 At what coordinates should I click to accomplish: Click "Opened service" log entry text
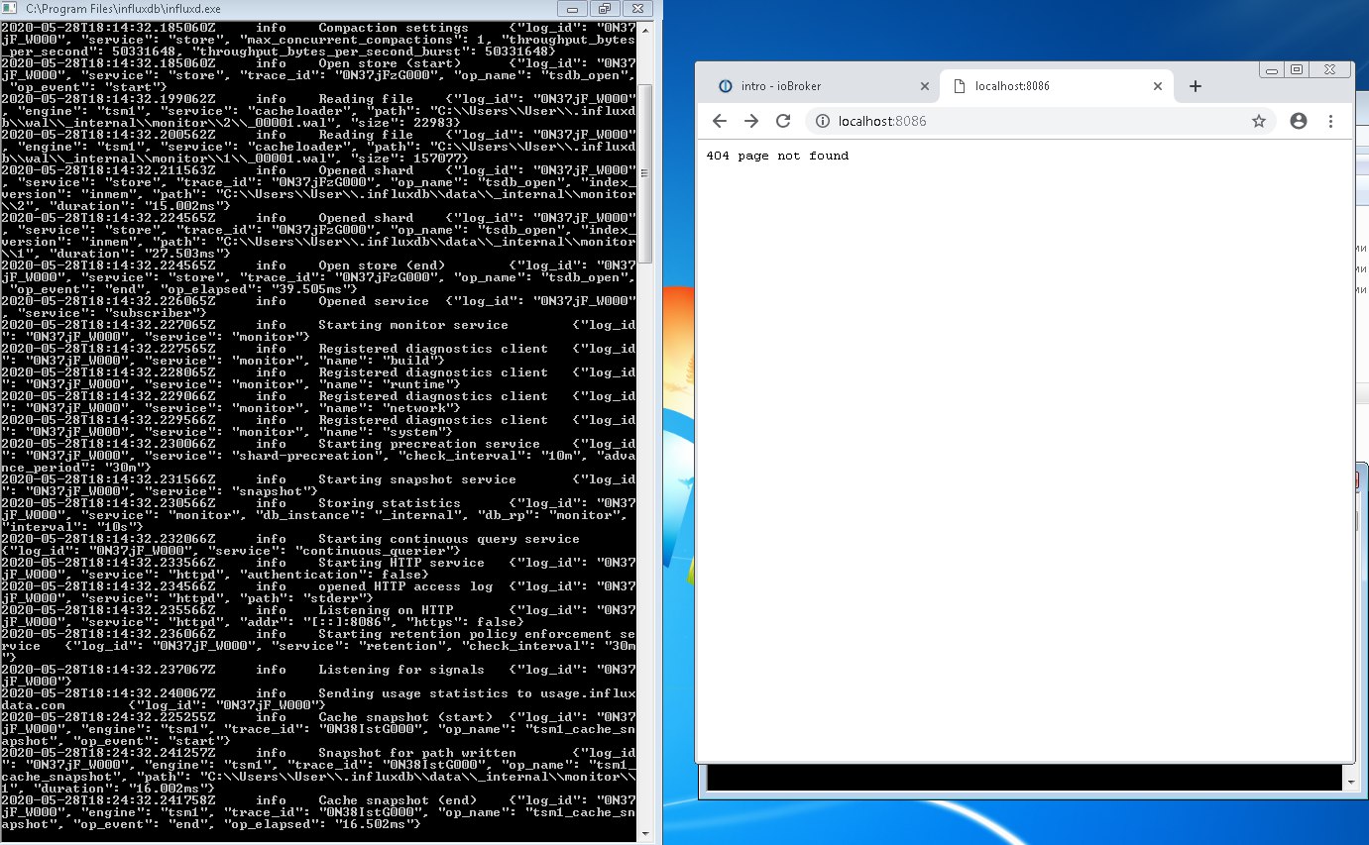[374, 301]
